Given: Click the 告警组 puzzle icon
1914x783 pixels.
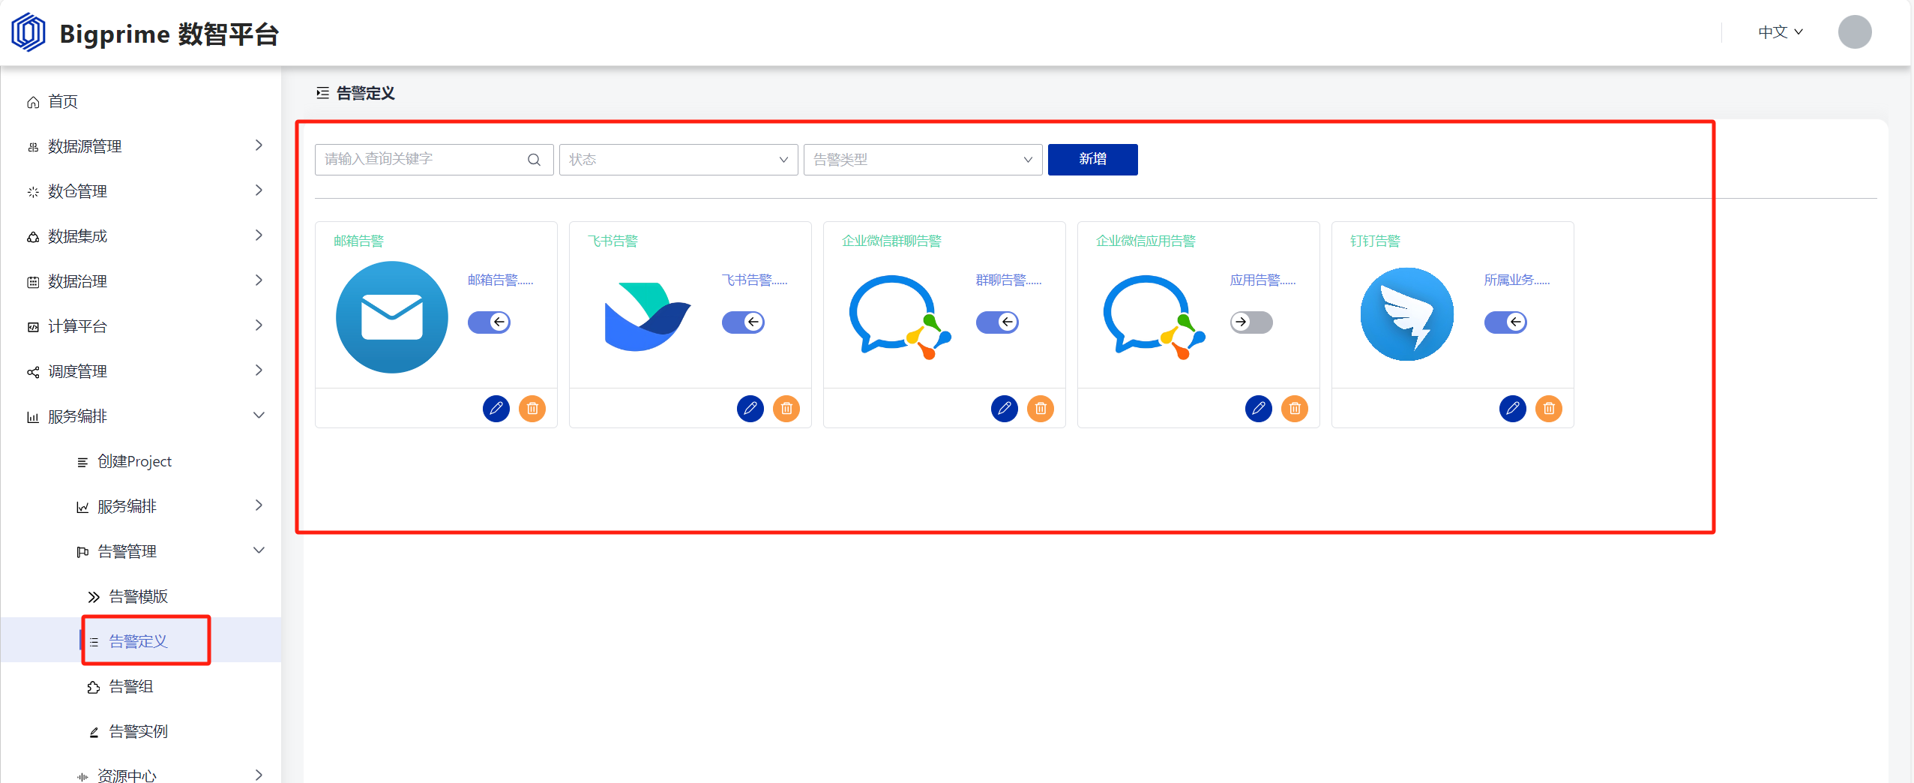Looking at the screenshot, I should 94,687.
